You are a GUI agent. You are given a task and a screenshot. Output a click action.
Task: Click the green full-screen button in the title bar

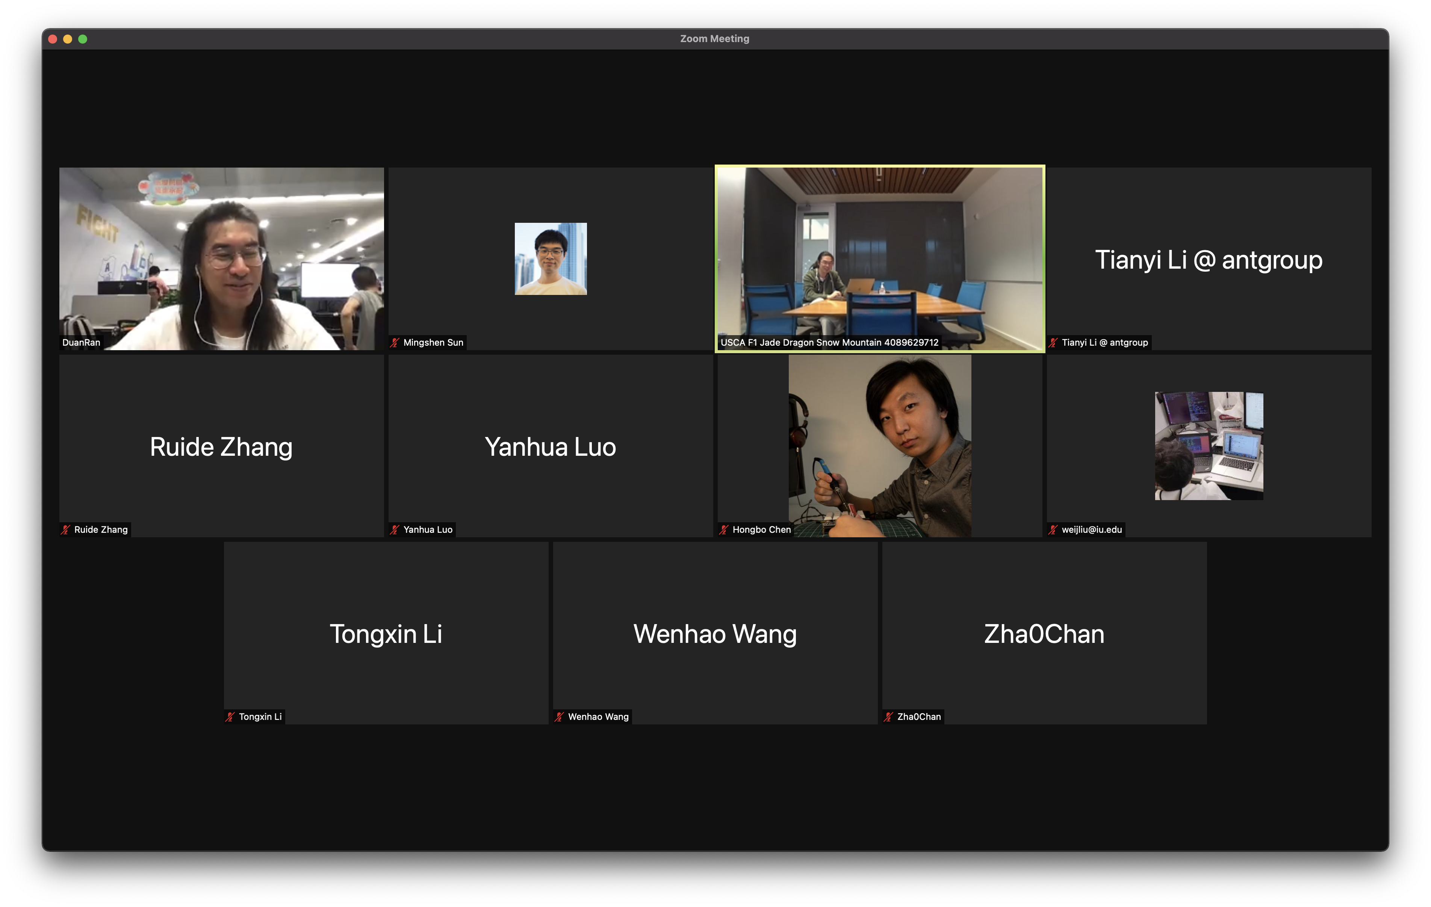point(83,39)
